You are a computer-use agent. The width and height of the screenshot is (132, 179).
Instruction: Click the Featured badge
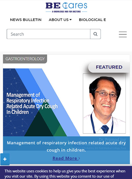coord(109,67)
